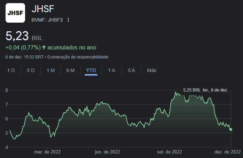Screen dimensions: 243x158
Task: Click the set. de 2022 axis label
Action: [170, 152]
